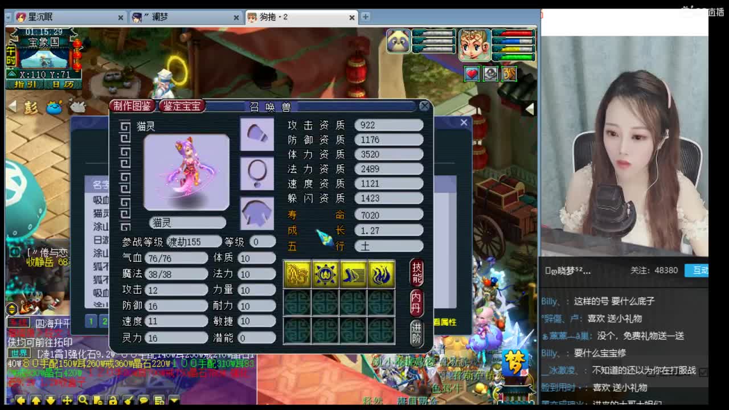729x410 pixels.
Task: Close the 狗拖·2 tab
Action: (x=352, y=18)
